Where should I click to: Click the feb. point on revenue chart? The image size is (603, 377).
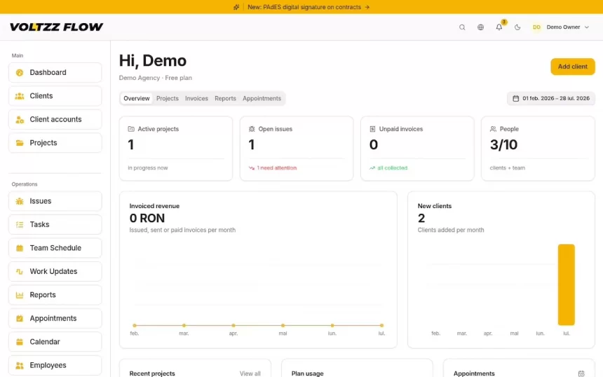point(135,326)
